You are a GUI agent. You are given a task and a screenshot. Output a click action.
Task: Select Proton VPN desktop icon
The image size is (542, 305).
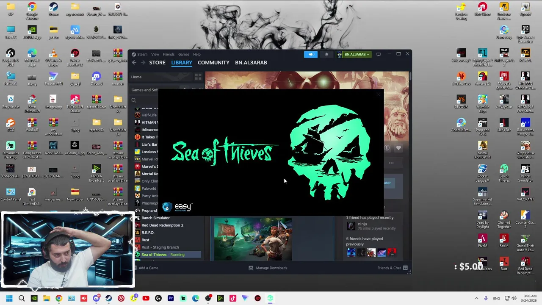point(53,79)
